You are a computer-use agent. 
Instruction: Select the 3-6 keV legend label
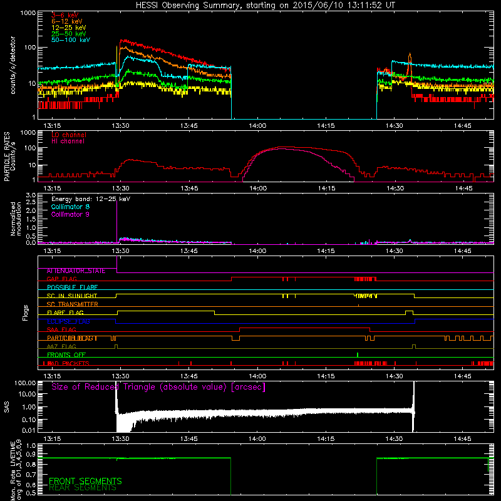click(65, 15)
